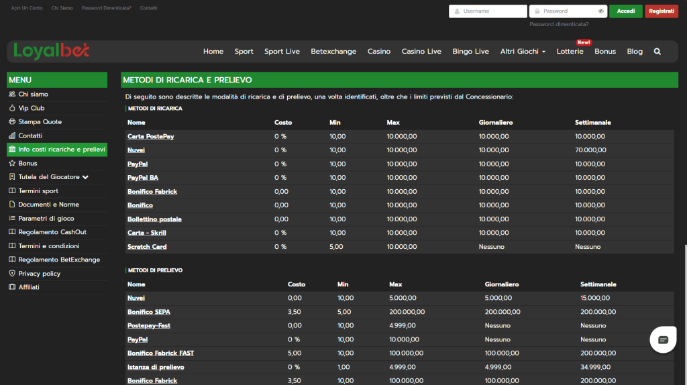
Task: Go to the Betexchange menu item
Action: (x=333, y=52)
